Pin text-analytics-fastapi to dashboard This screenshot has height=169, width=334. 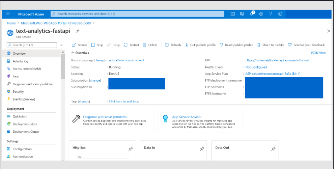point(77,31)
